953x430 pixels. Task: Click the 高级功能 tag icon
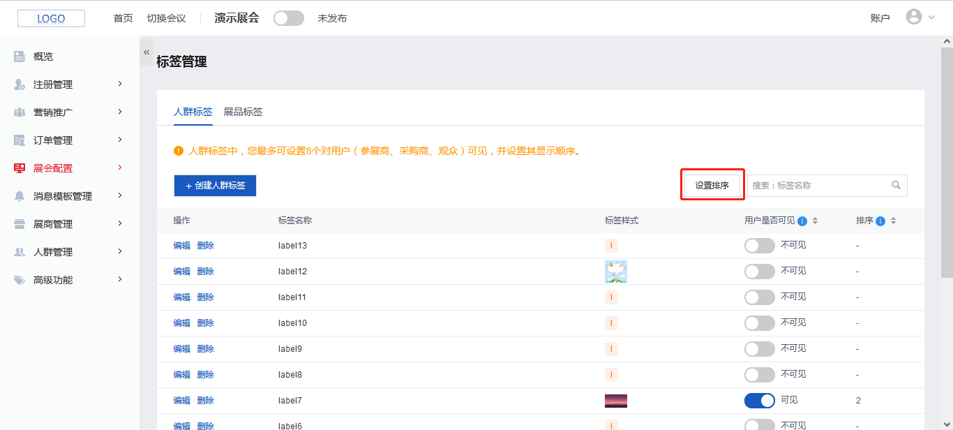tap(20, 280)
